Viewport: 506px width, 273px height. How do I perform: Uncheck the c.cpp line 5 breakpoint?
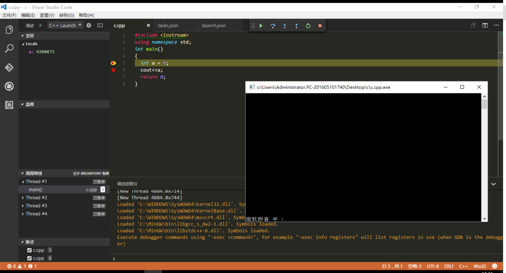pyautogui.click(x=29, y=250)
